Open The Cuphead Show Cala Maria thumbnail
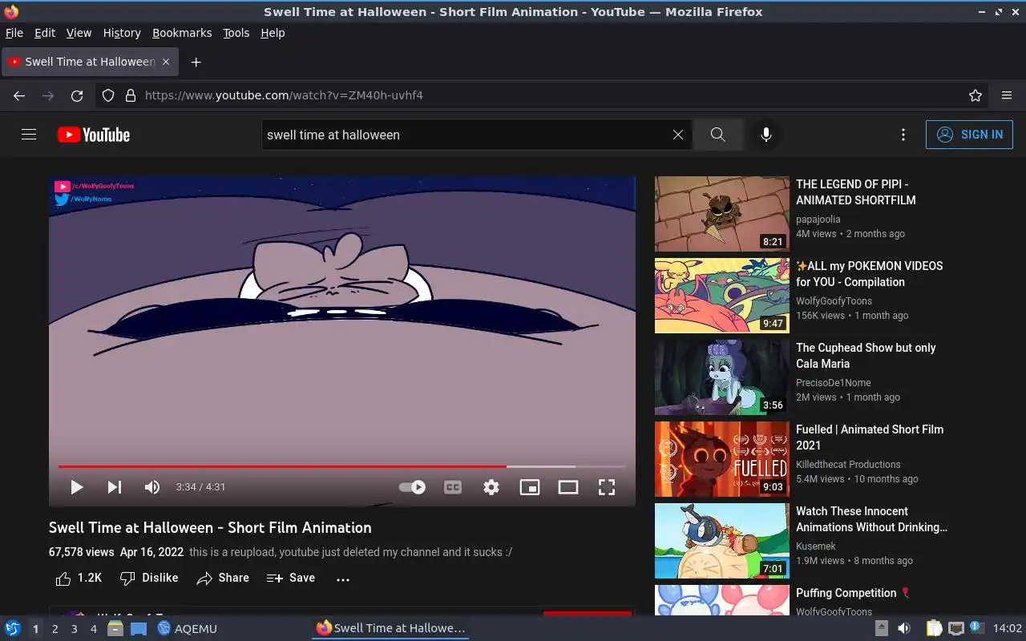 (722, 377)
